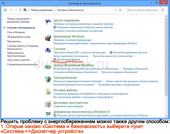Screen dimensions: 170x134
Task: Open Специальные возможности category
Action: (22, 64)
